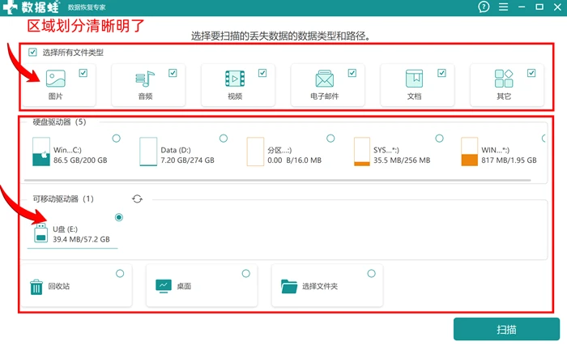Choose the U盘 (E:) removable drive radio button
The image size is (567, 346).
pos(118,217)
